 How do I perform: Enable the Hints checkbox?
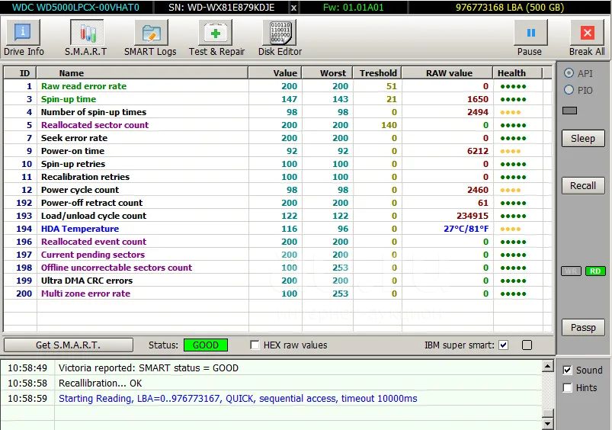[568, 387]
